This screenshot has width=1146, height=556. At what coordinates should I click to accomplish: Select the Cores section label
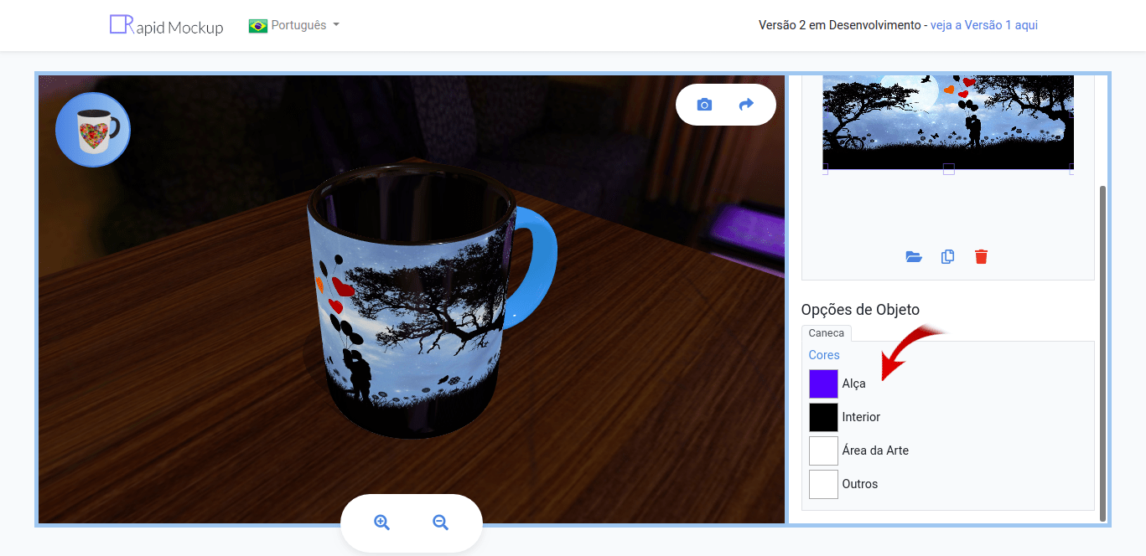823,355
